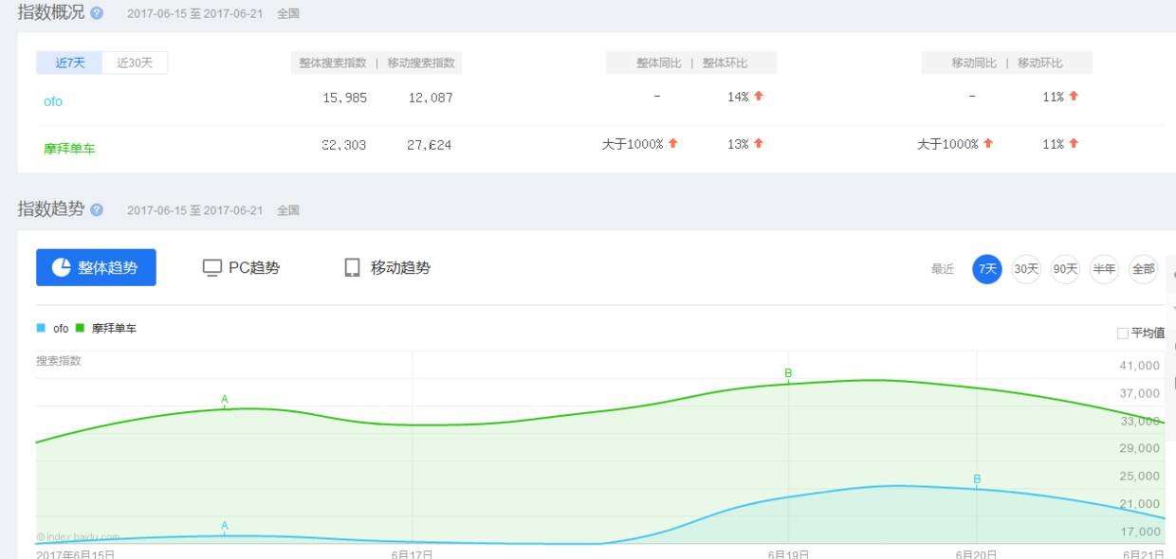
Task: Open the ofo keyword link
Action: pos(53,101)
